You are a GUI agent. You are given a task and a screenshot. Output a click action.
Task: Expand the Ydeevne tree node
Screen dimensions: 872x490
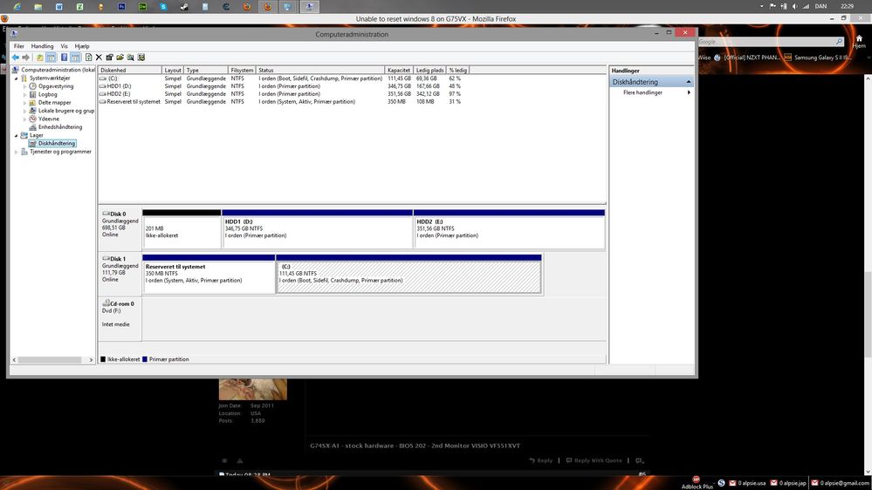[25, 119]
